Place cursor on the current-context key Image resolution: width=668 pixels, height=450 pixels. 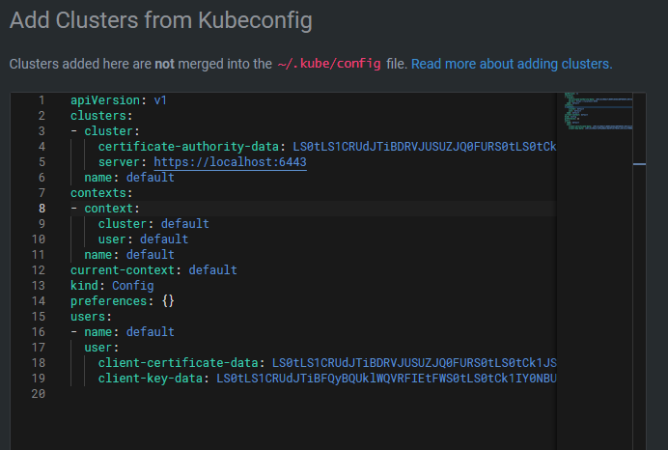[x=125, y=270]
